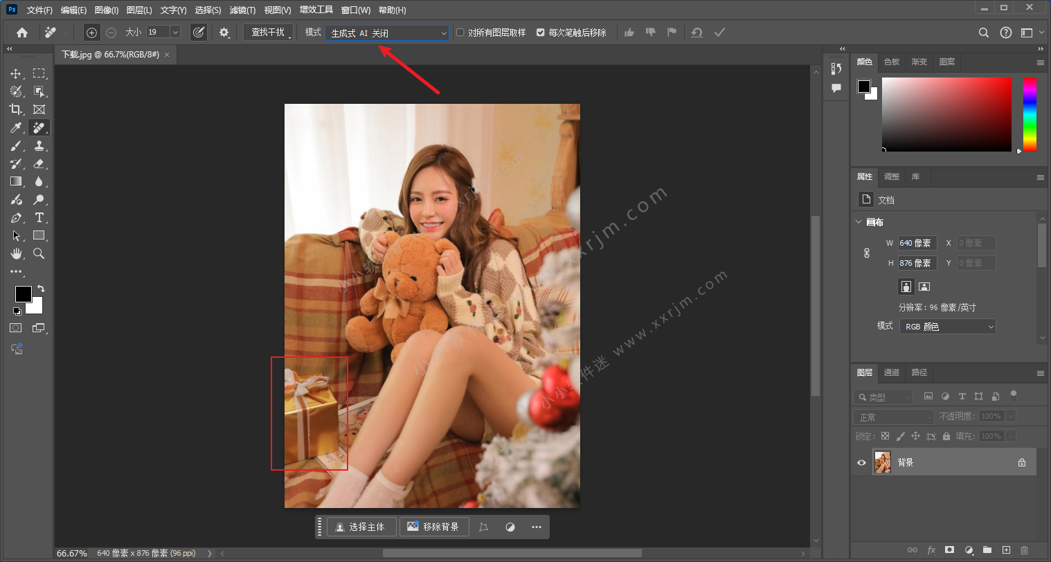
Task: Select the Eraser tool
Action: coord(39,163)
